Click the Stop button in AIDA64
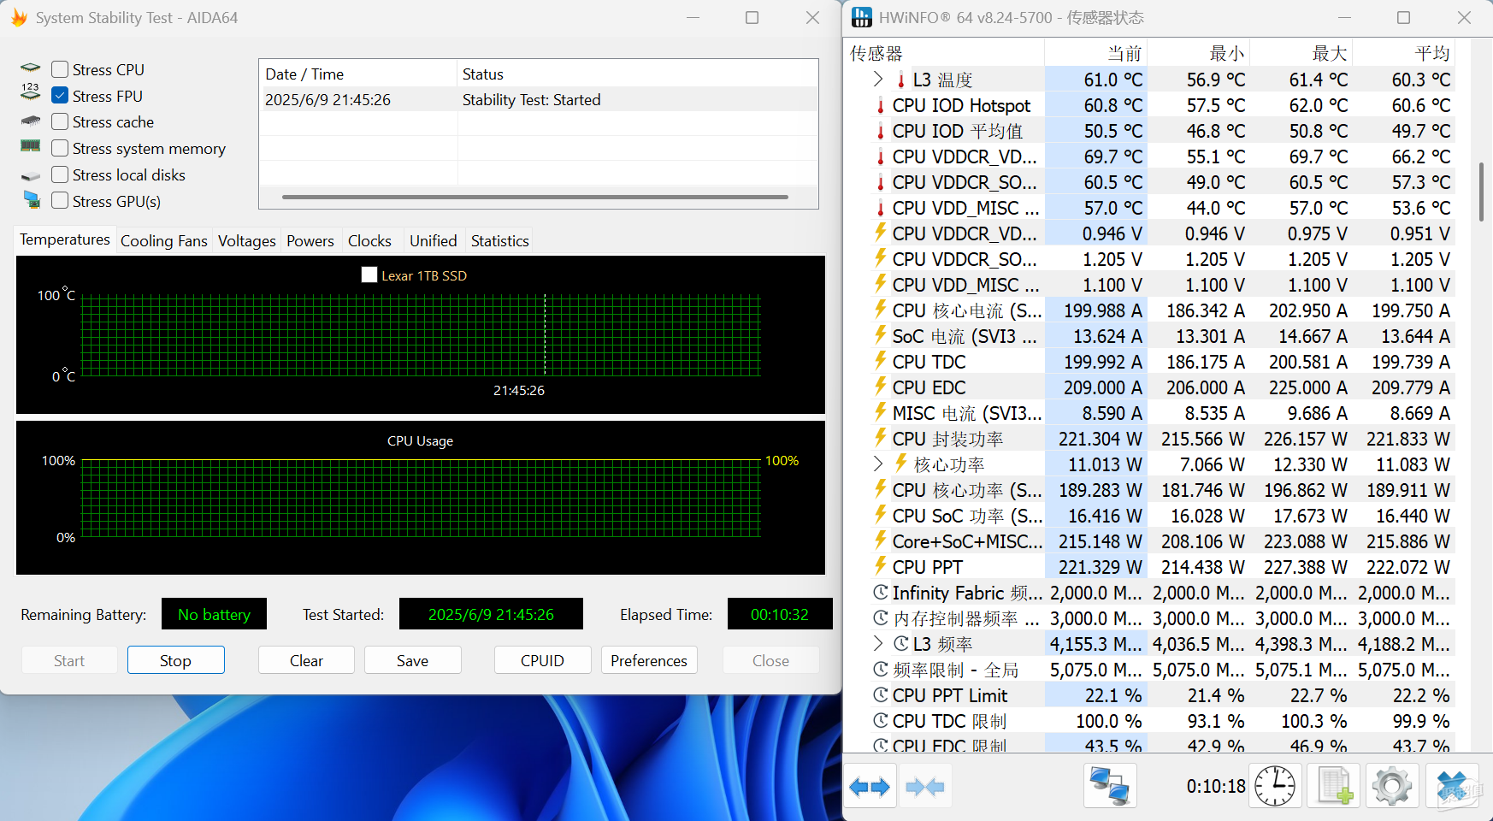The height and width of the screenshot is (821, 1493). [175, 660]
